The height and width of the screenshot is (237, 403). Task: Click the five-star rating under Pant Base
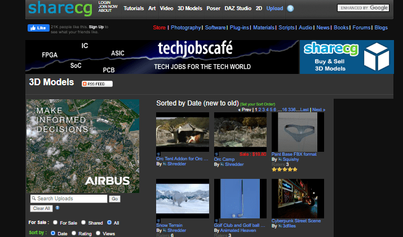(285, 169)
